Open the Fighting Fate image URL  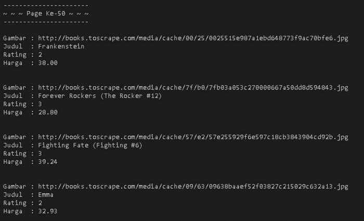click(x=193, y=137)
